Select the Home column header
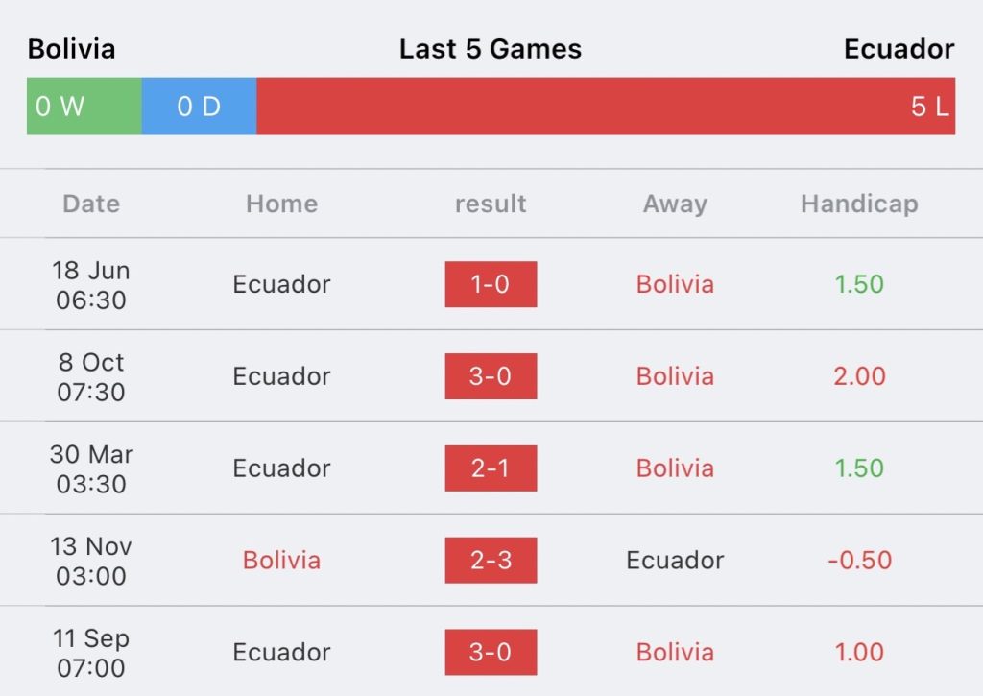 point(281,204)
